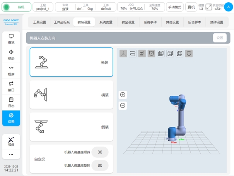Image resolution: width=234 pixels, height=176 pixels.
Task: Click the 机器人绕基座倾斜 value field
Action: coord(100,152)
